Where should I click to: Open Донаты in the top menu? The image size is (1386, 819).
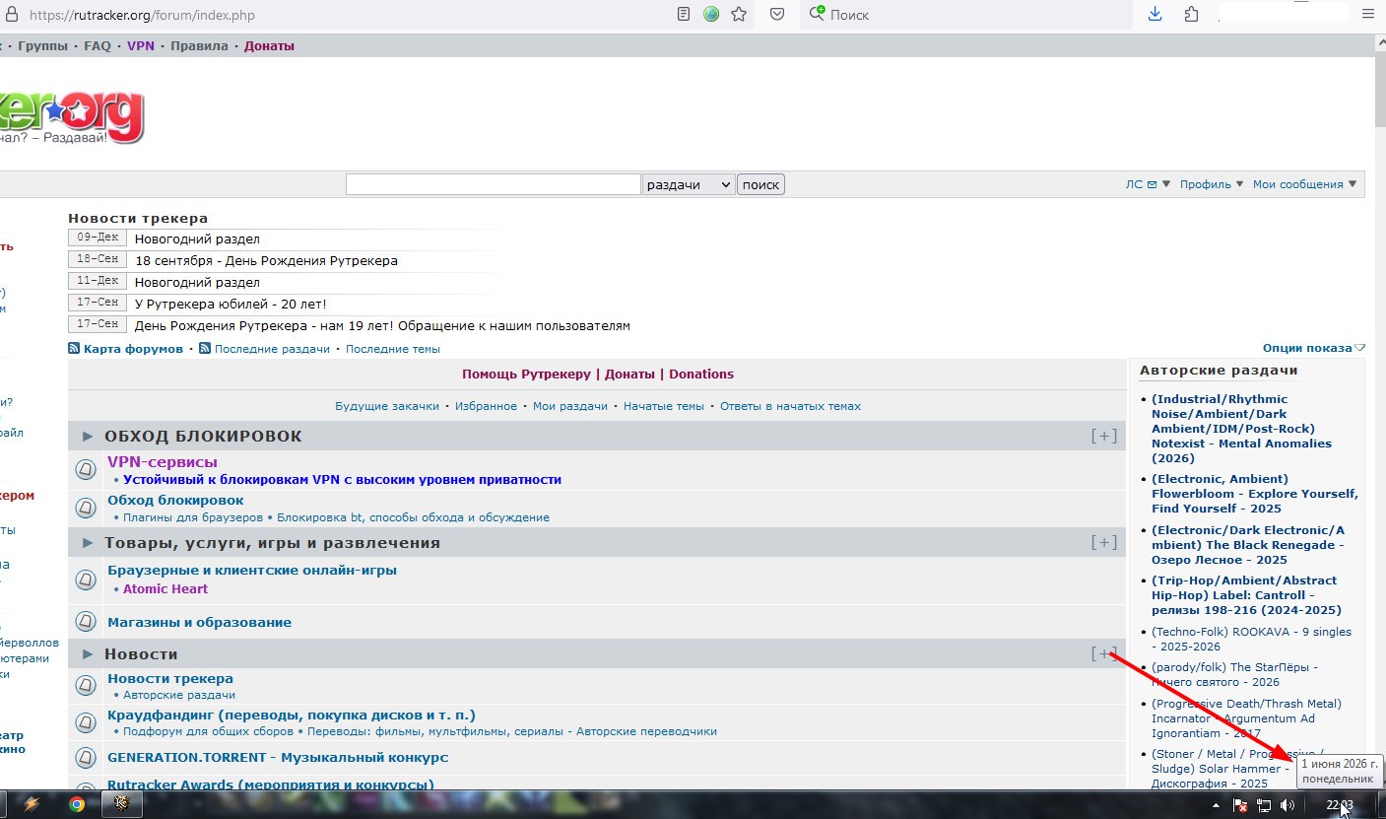[x=269, y=46]
